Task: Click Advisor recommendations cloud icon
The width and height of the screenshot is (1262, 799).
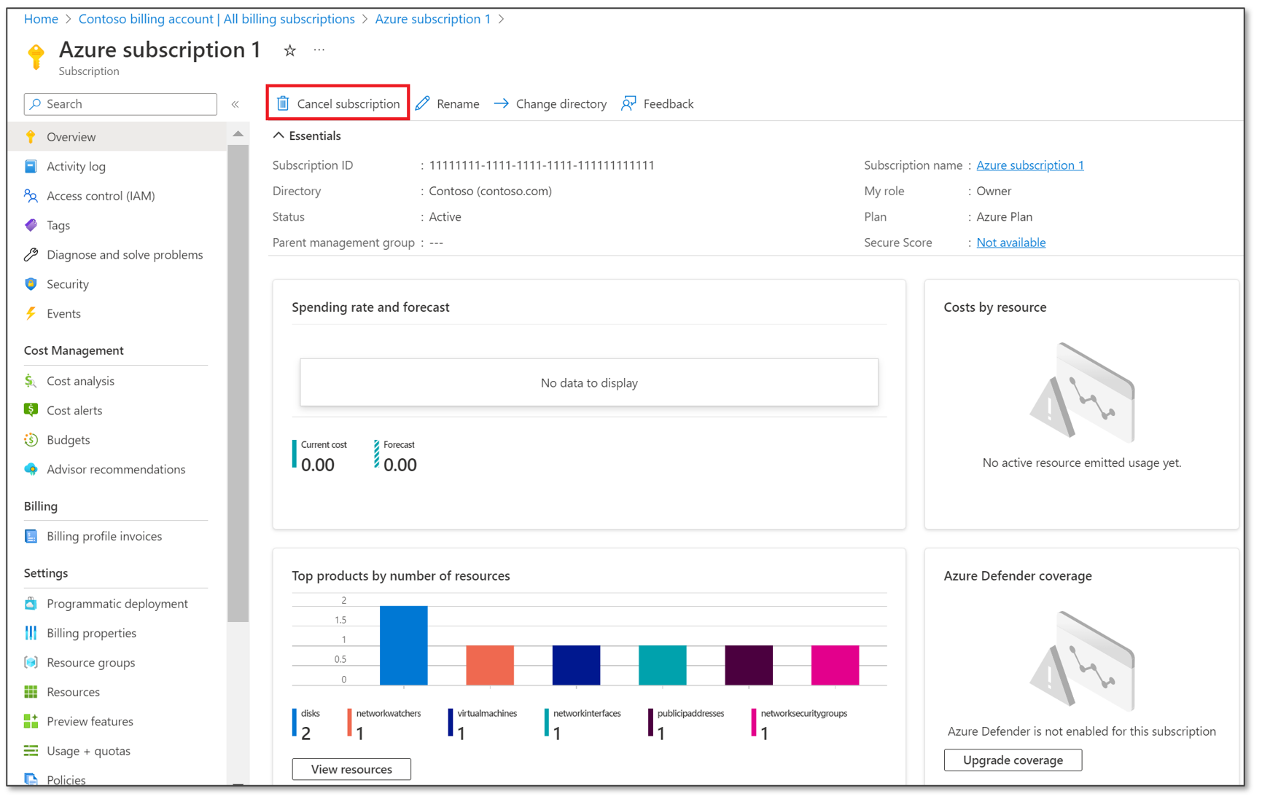Action: pyautogui.click(x=31, y=469)
